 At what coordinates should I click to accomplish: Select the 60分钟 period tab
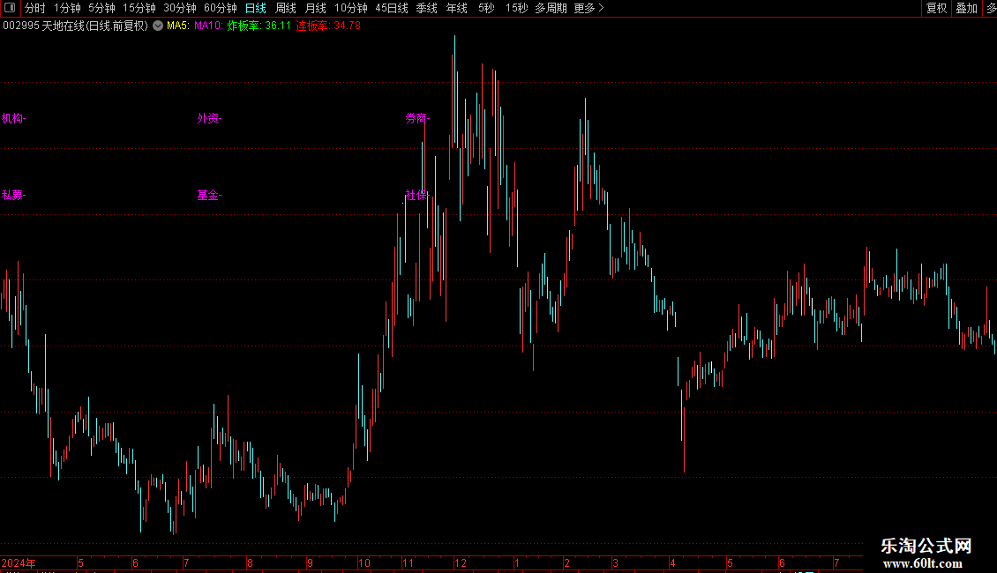tap(220, 8)
